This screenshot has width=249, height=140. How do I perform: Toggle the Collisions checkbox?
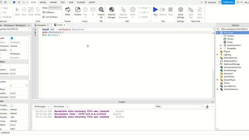pos(44,12)
